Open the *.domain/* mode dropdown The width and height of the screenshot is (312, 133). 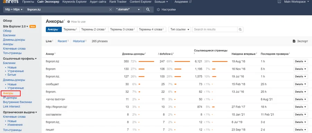(x=128, y=10)
